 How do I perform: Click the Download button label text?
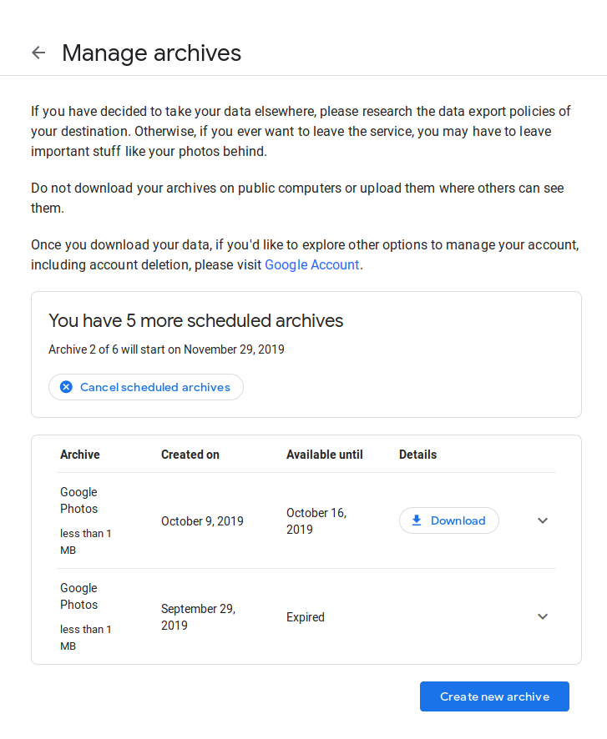tap(458, 520)
